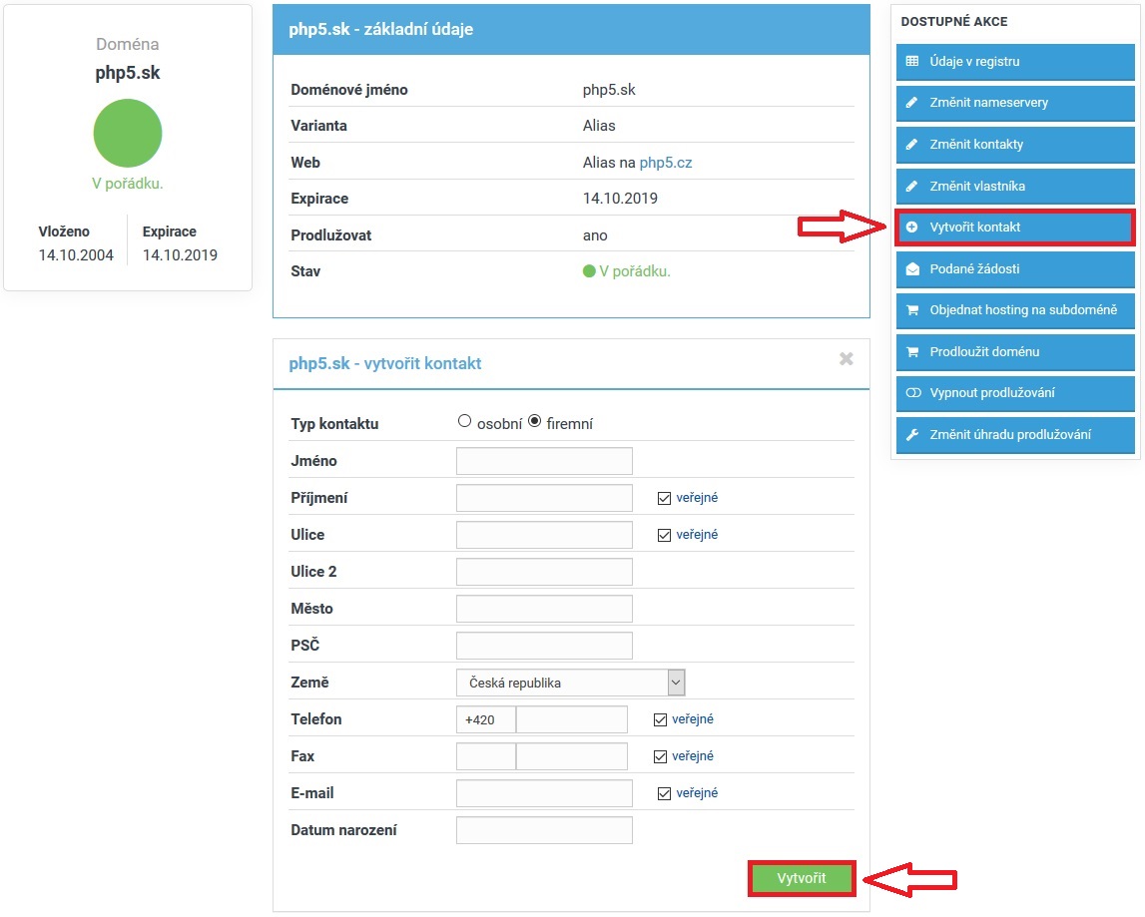Click the table icon beside Údaje v registru
Screen dimensions: 1145x917
(911, 62)
